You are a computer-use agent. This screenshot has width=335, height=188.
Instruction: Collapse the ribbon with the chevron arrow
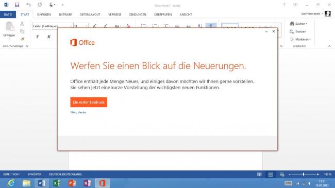[329, 46]
